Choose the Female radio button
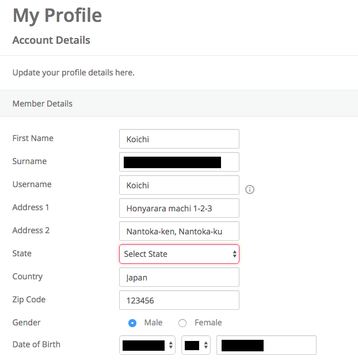 [182, 323]
